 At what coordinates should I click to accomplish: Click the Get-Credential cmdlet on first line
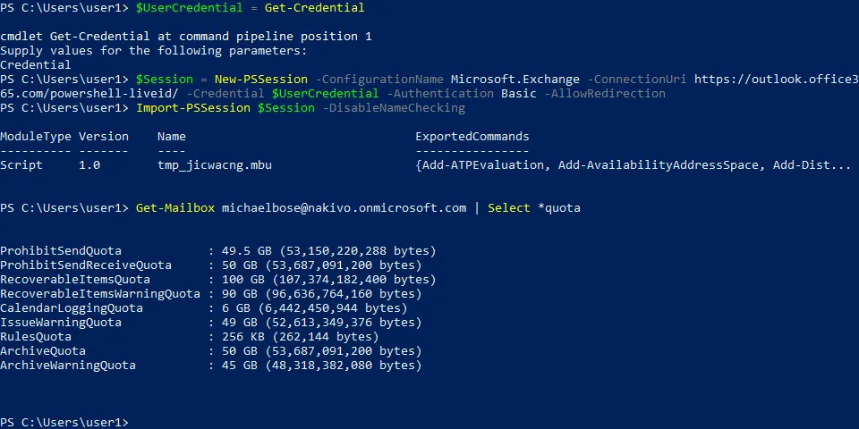click(314, 8)
